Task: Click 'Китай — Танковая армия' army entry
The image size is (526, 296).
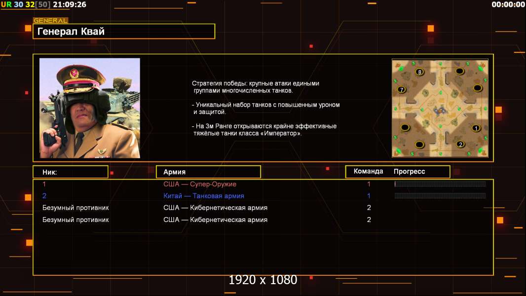Action: [x=204, y=196]
